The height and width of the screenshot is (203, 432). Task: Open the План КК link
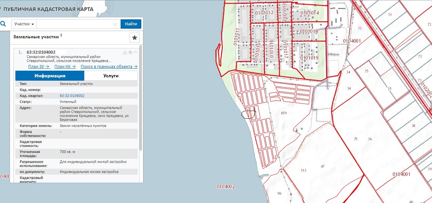(65, 67)
